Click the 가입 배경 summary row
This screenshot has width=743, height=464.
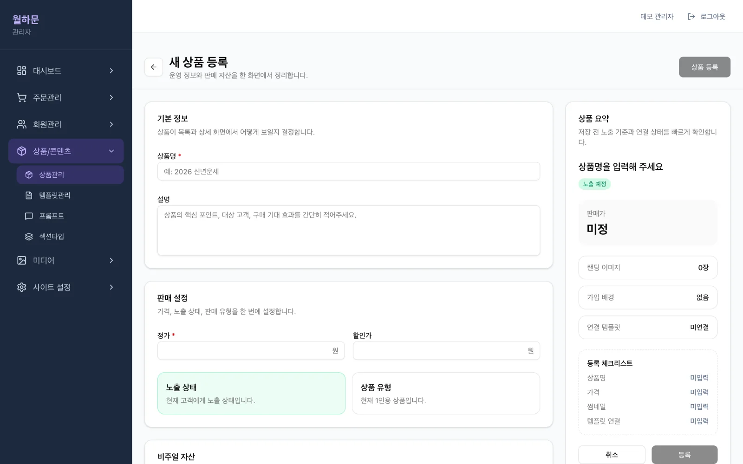(648, 297)
